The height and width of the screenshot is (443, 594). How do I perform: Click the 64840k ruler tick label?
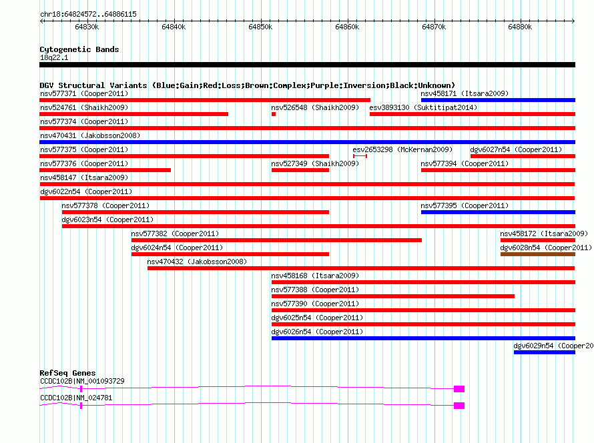[174, 27]
